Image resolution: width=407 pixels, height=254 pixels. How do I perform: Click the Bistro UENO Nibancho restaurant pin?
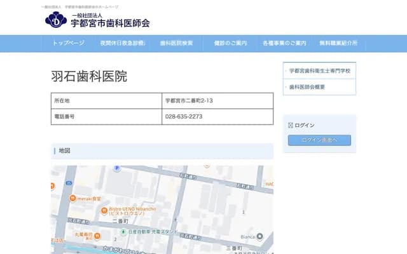(104, 211)
